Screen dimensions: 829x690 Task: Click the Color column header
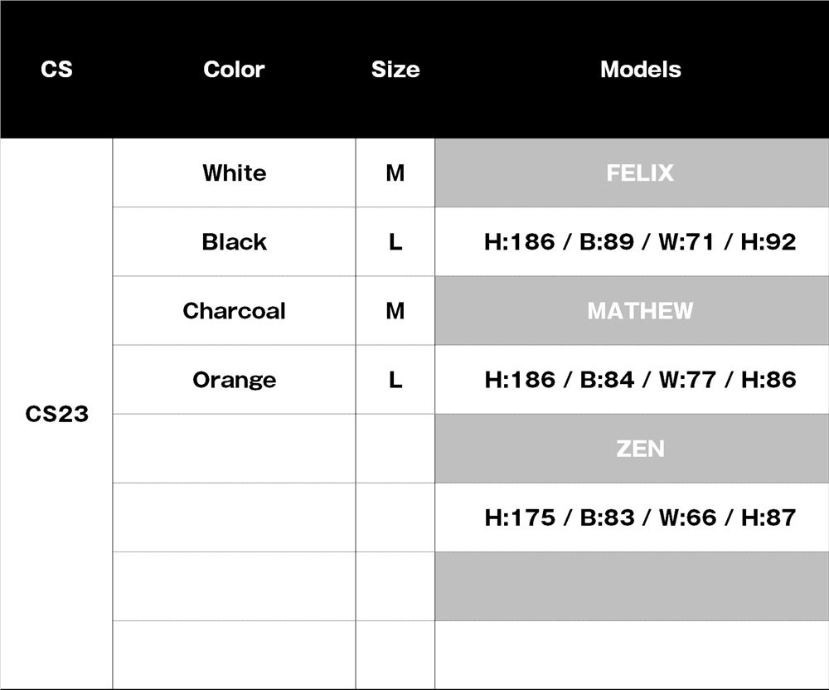point(234,70)
